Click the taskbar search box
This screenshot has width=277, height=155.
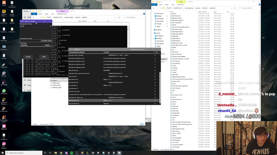coord(24,153)
